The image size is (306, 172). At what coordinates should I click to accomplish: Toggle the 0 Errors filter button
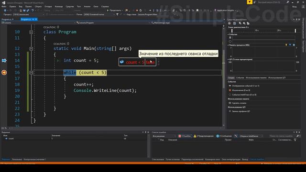coord(185,136)
